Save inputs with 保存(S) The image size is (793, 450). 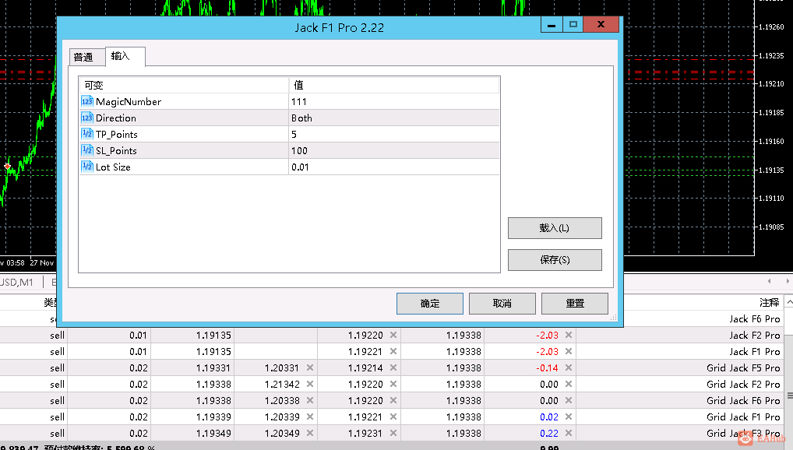[555, 260]
